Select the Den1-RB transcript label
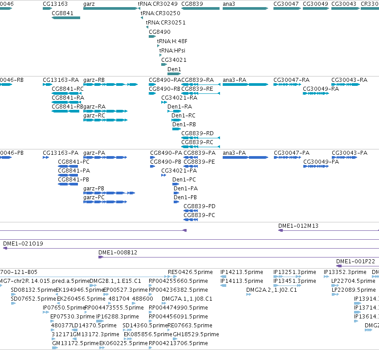This screenshot has height=350, width=379. click(184, 125)
